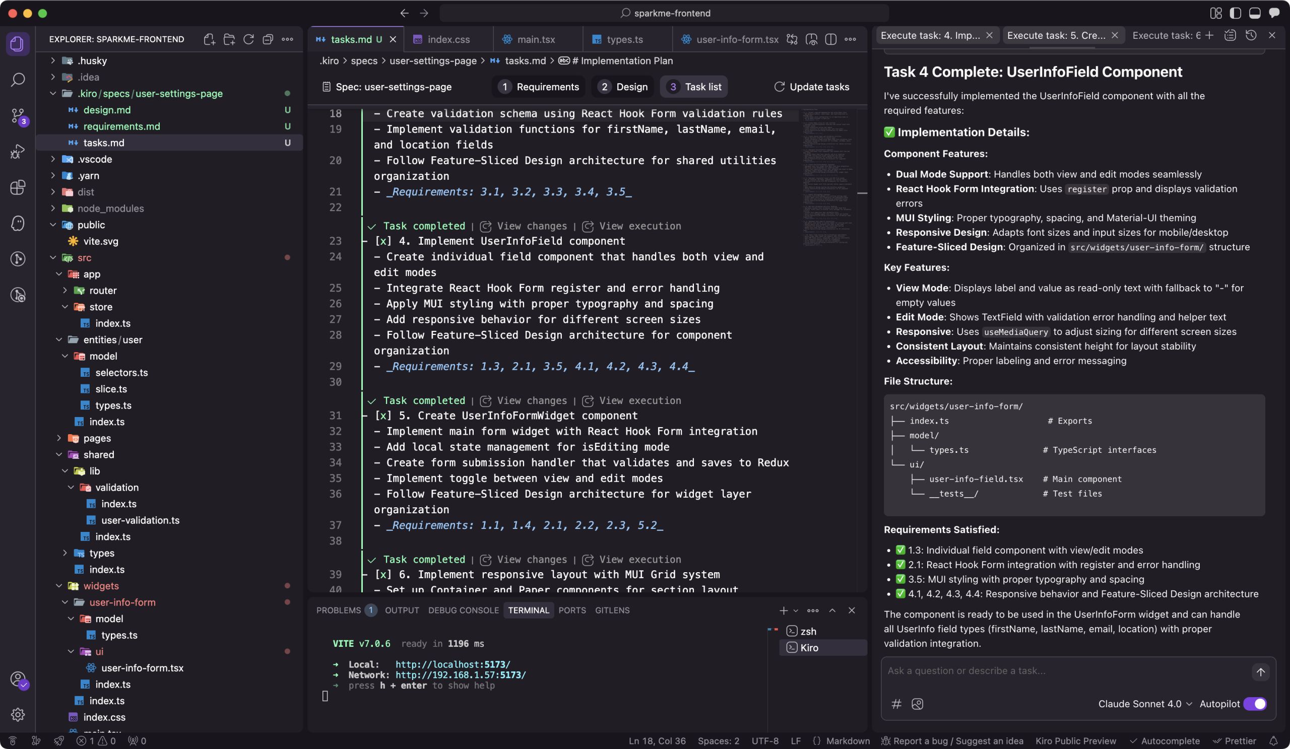Toggle the primary side bar layout button
The image size is (1290, 749).
pos(1235,13)
